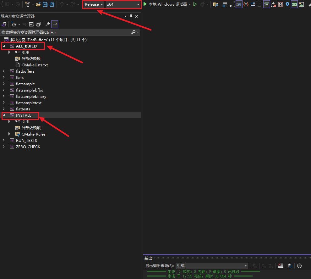Click the pending changes filter clock icon
The width and height of the screenshot is (311, 279).
tap(14, 24)
